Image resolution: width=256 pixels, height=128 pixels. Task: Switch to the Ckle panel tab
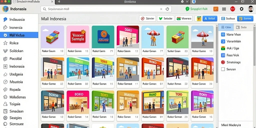226,27
